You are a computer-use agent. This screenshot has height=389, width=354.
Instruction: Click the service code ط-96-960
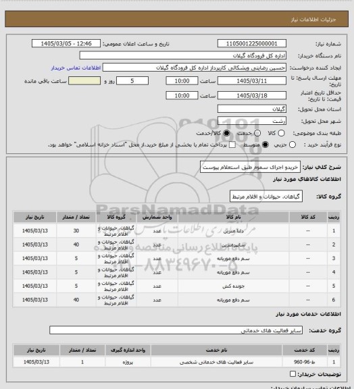coord(305,362)
